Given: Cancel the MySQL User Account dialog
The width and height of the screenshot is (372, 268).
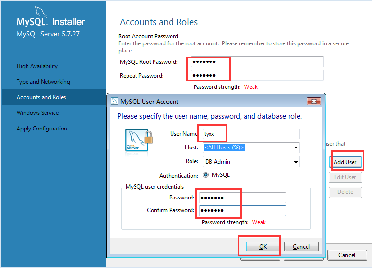Looking at the screenshot, I should [x=301, y=247].
